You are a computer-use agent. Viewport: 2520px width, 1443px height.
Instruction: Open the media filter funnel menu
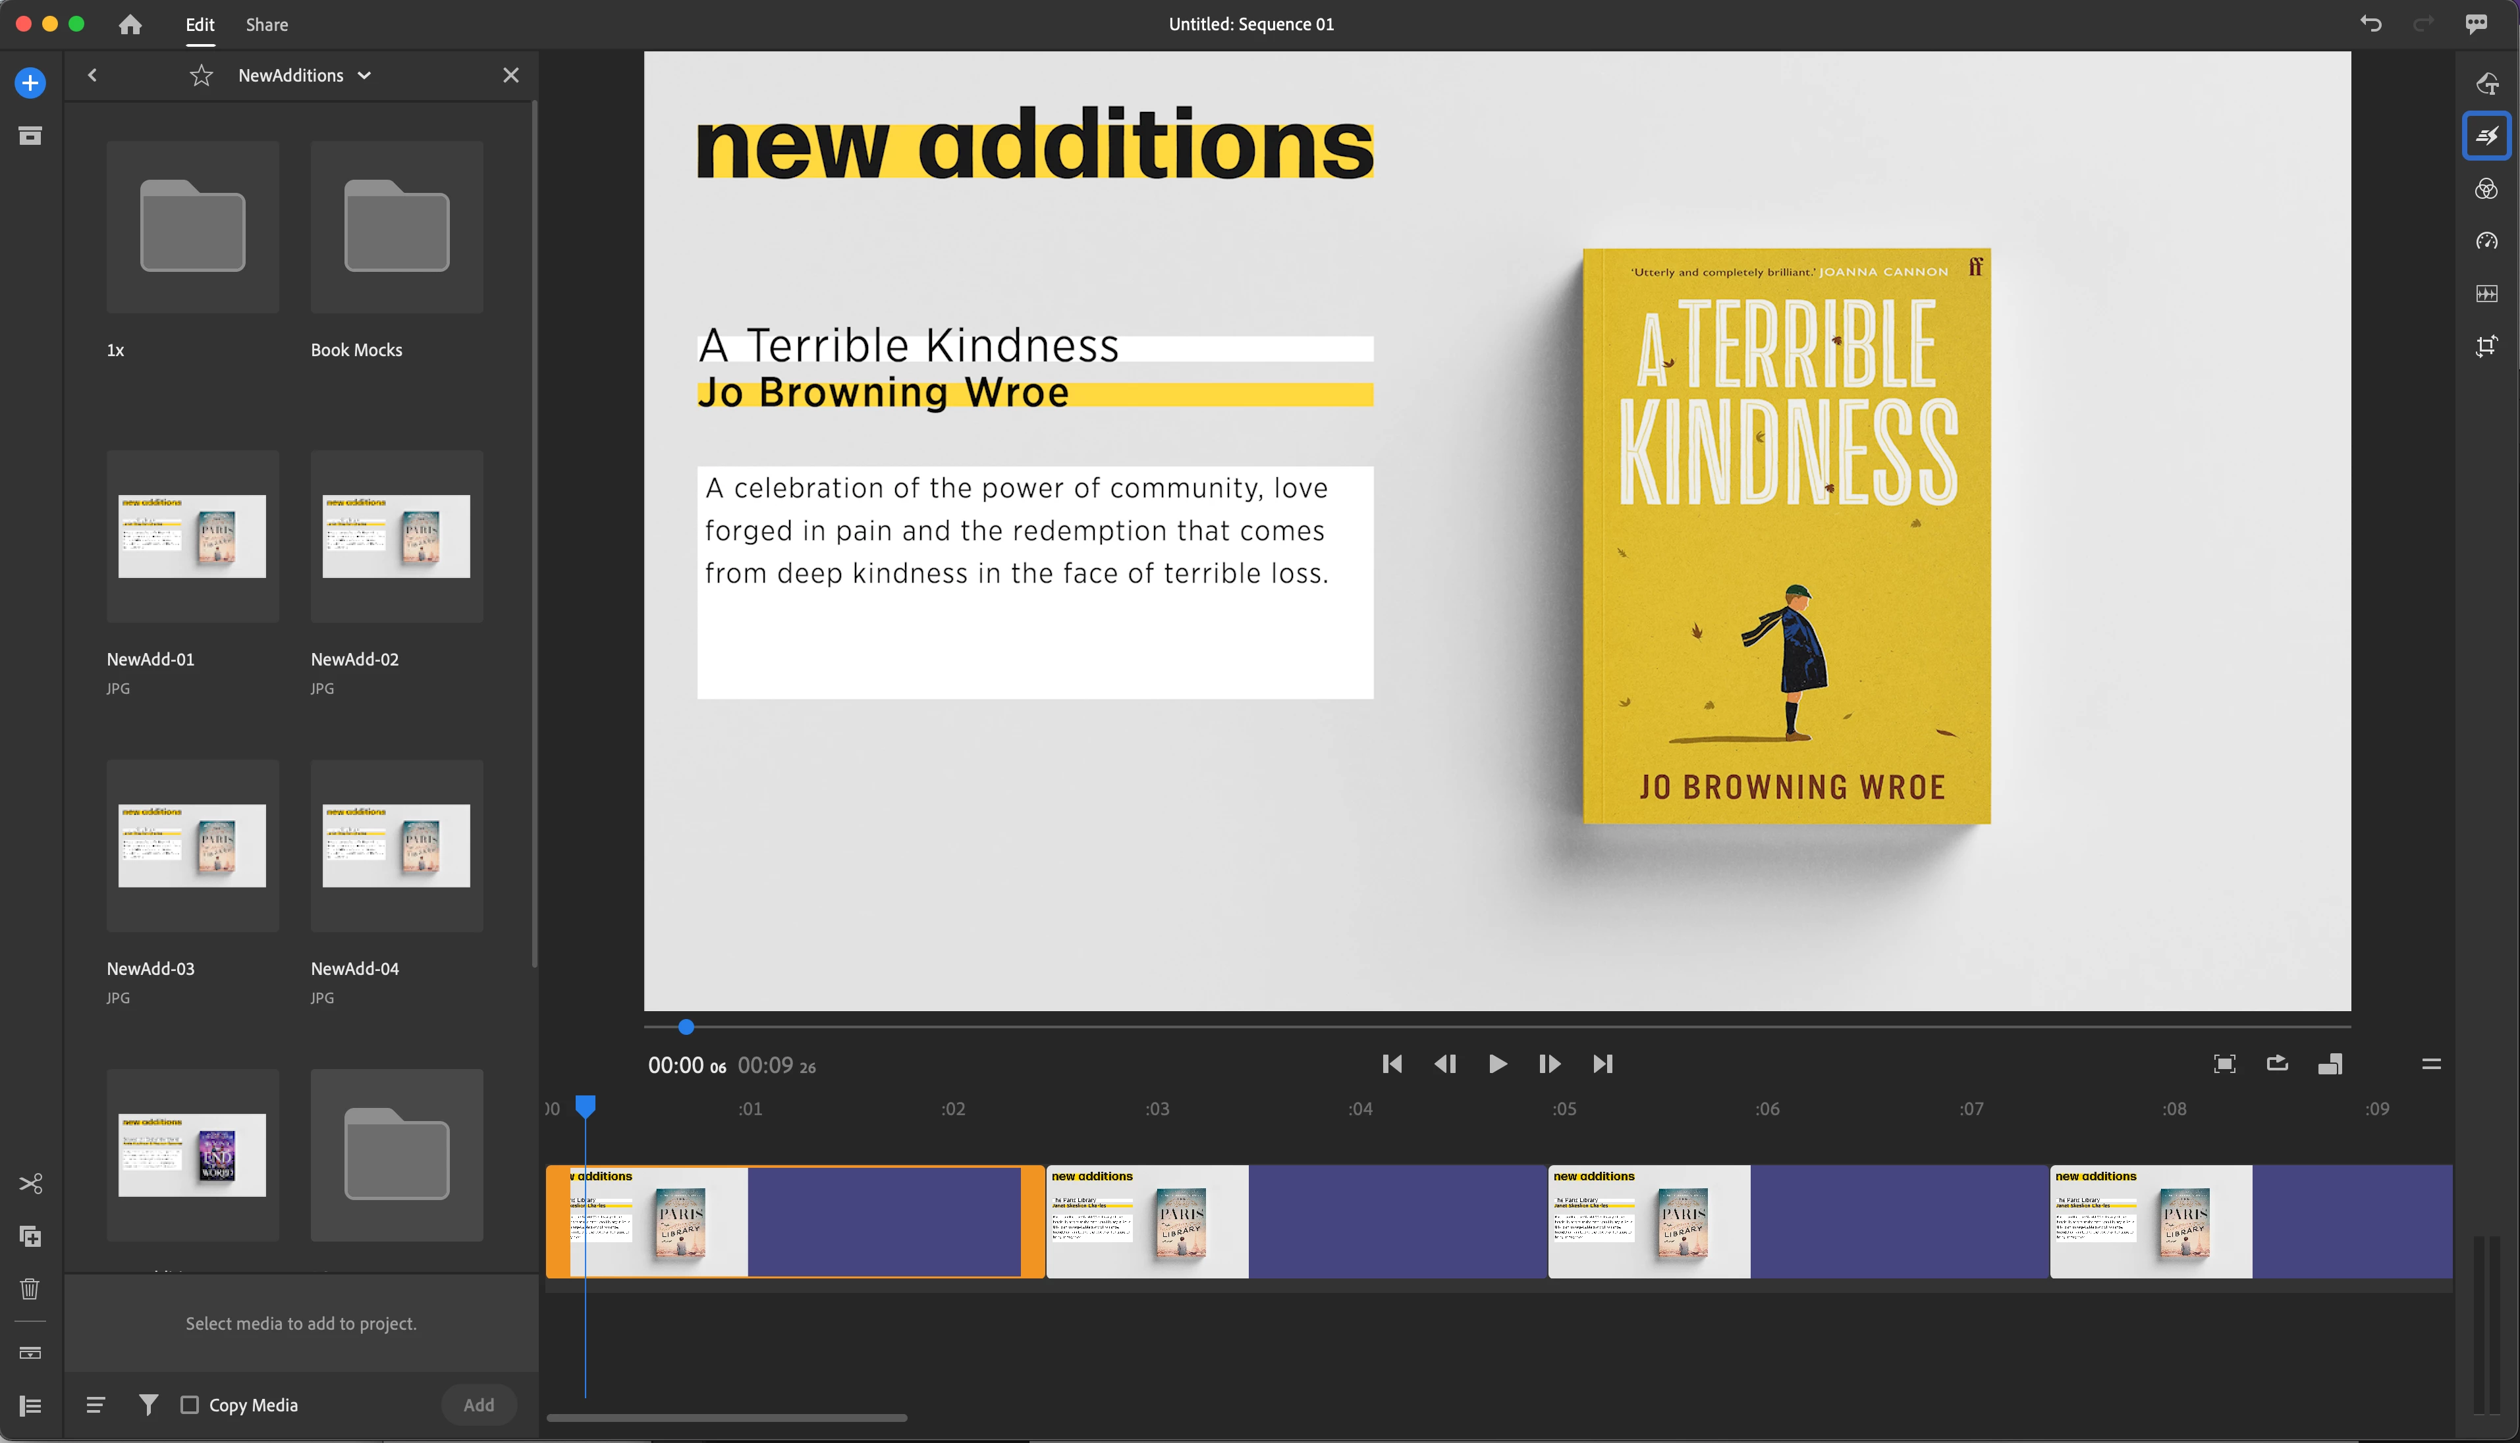click(148, 1404)
